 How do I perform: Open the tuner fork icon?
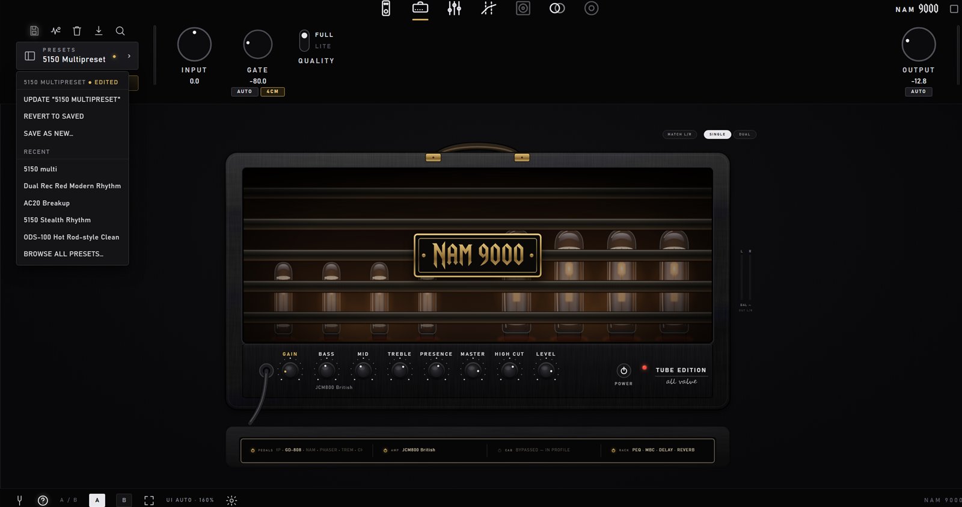pos(19,500)
